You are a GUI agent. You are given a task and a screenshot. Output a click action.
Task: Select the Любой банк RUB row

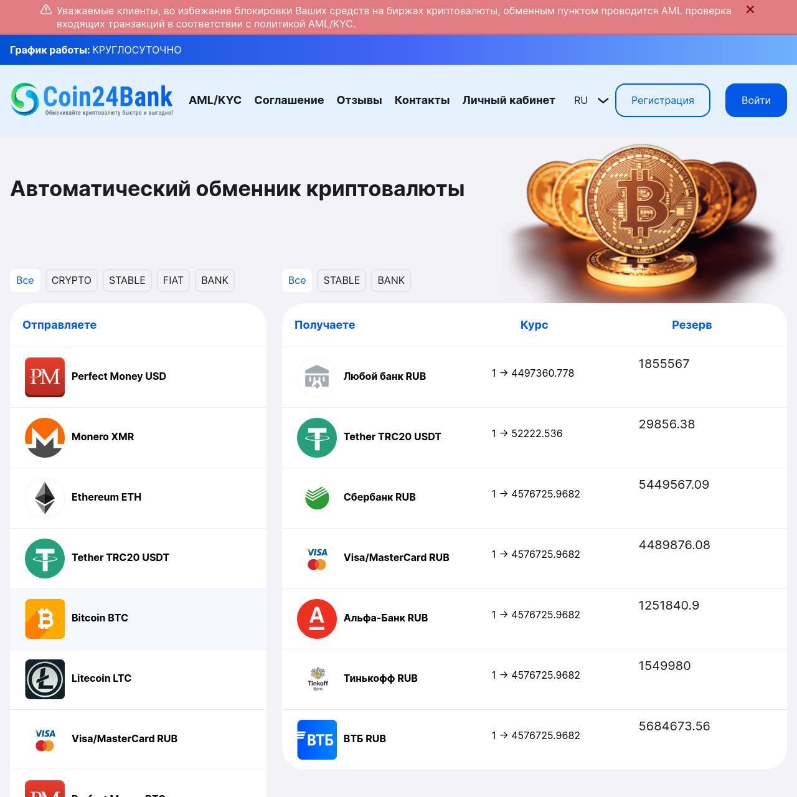pyautogui.click(x=534, y=377)
